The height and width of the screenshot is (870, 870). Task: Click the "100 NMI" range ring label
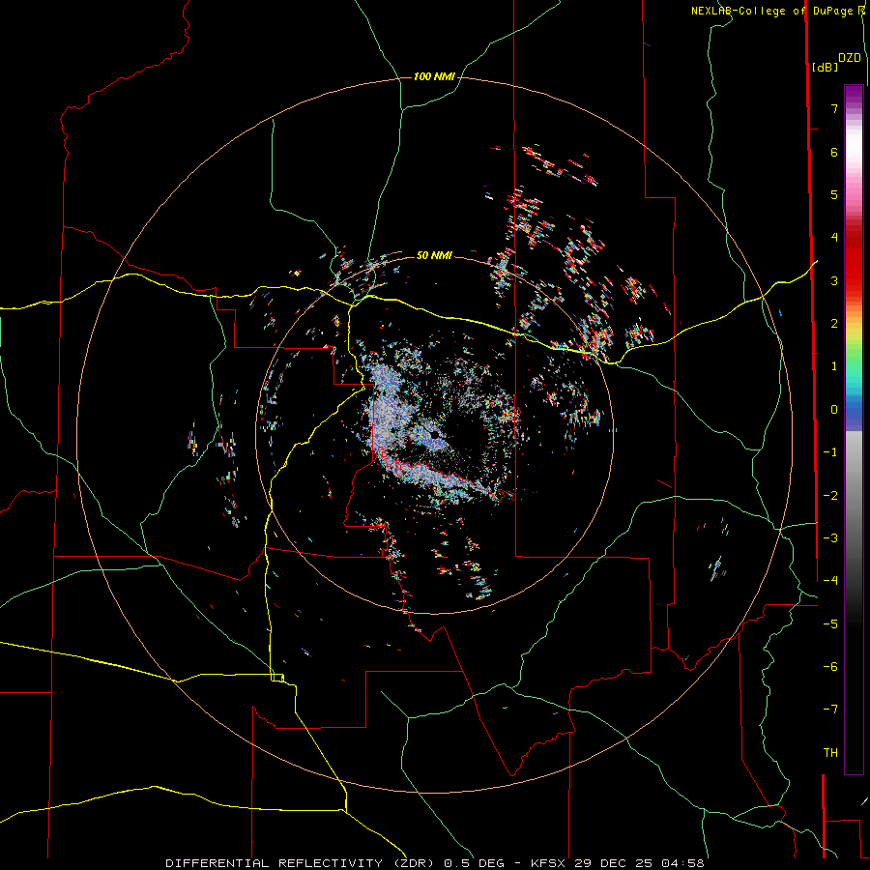[x=434, y=76]
